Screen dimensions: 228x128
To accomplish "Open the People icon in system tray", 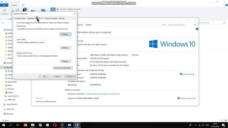I will pyautogui.click(x=190, y=125).
